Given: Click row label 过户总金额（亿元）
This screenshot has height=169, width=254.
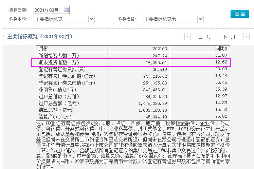Looking at the screenshot, I should coord(59,103).
